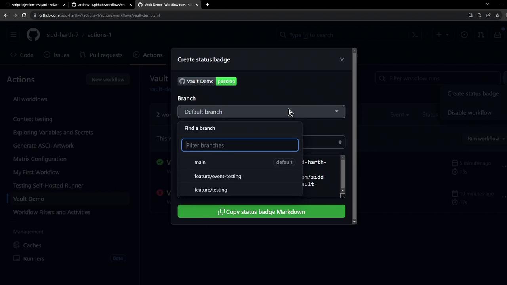The width and height of the screenshot is (507, 285).
Task: Close the script-injection-test.yml browser tab
Action: click(64, 5)
